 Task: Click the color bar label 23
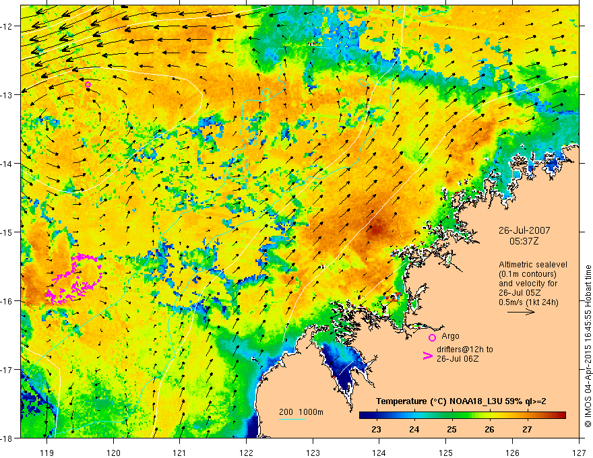pyautogui.click(x=376, y=429)
